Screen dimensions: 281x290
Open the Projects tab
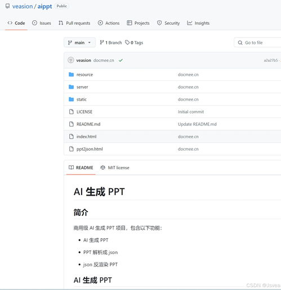[138, 23]
